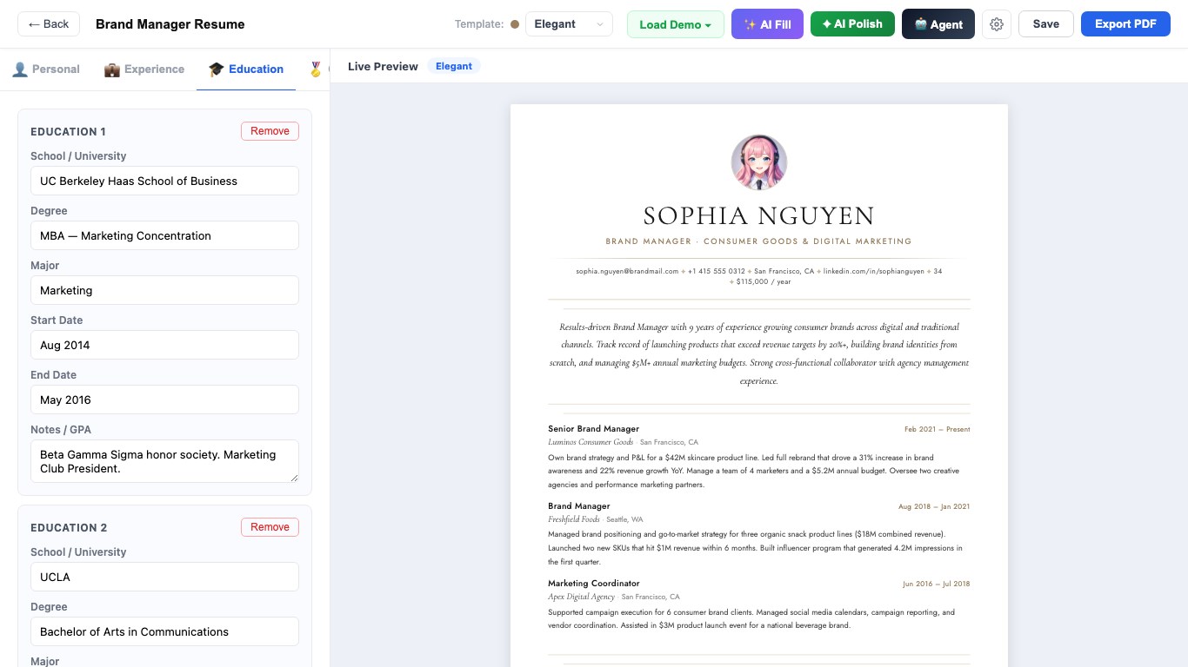This screenshot has width=1188, height=667.
Task: Expand the Load Demo dropdown
Action: [676, 24]
